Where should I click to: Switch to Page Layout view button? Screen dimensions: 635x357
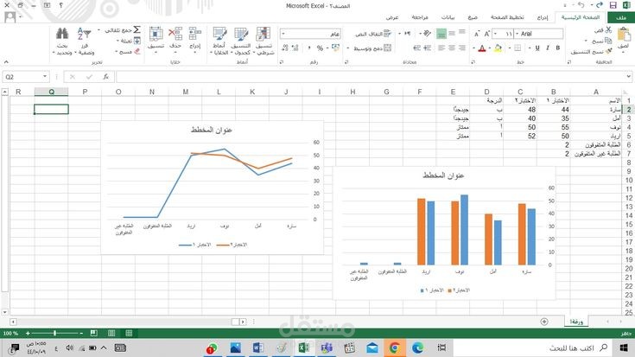(111, 333)
